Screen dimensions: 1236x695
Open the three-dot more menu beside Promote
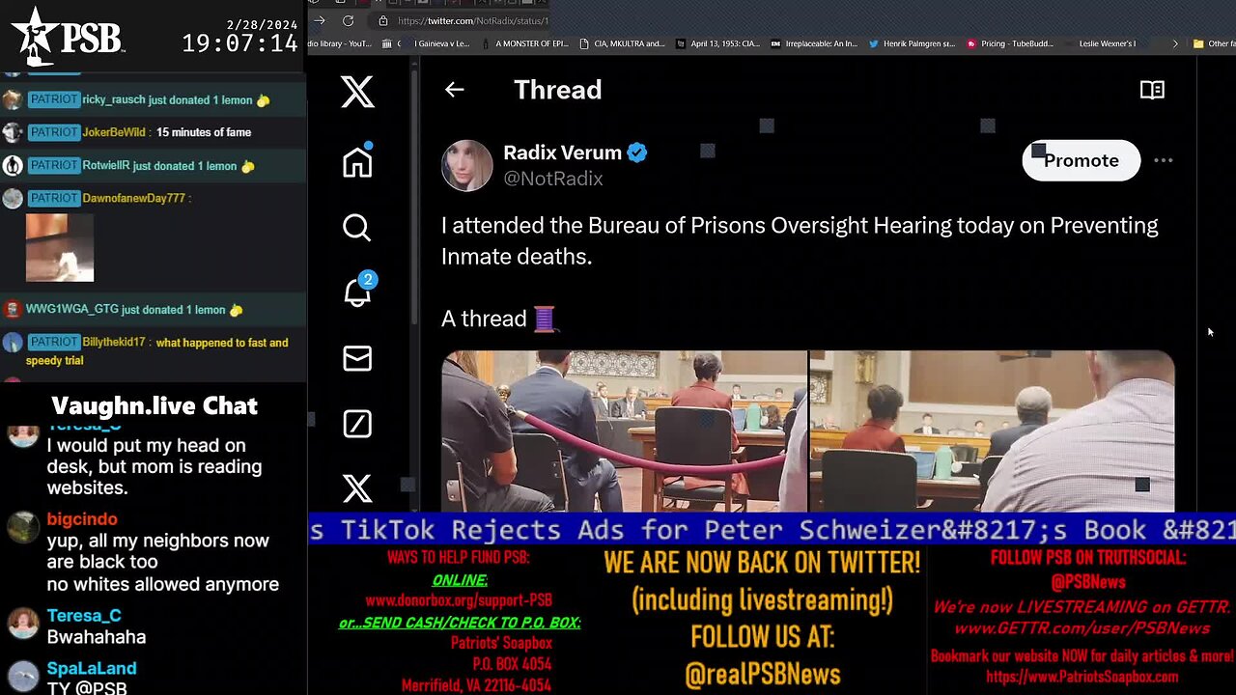click(x=1164, y=160)
